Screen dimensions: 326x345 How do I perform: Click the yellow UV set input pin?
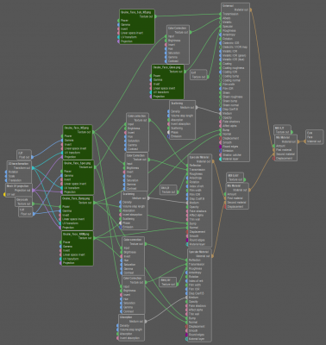tap(4, 195)
